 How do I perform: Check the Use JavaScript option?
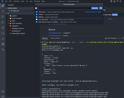click(37, 19)
